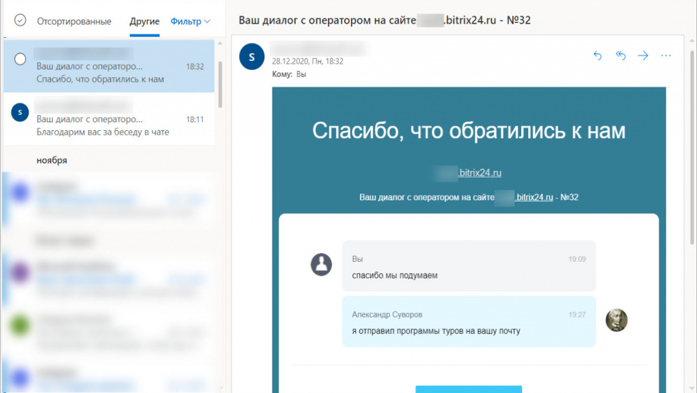Click the operator's portrait avatar in chat
Viewport: 697px width, 393px height.
point(616,320)
